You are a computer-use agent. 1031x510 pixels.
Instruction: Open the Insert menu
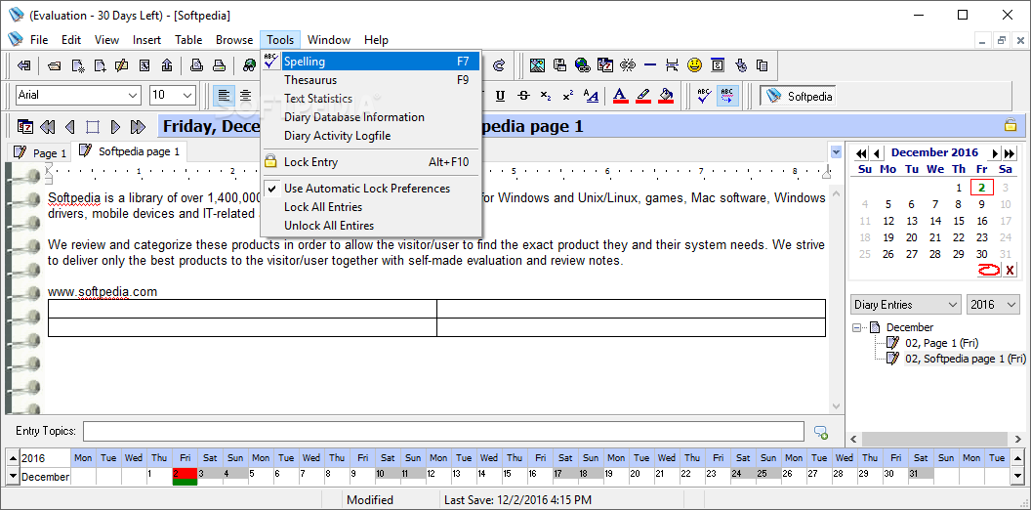(146, 39)
